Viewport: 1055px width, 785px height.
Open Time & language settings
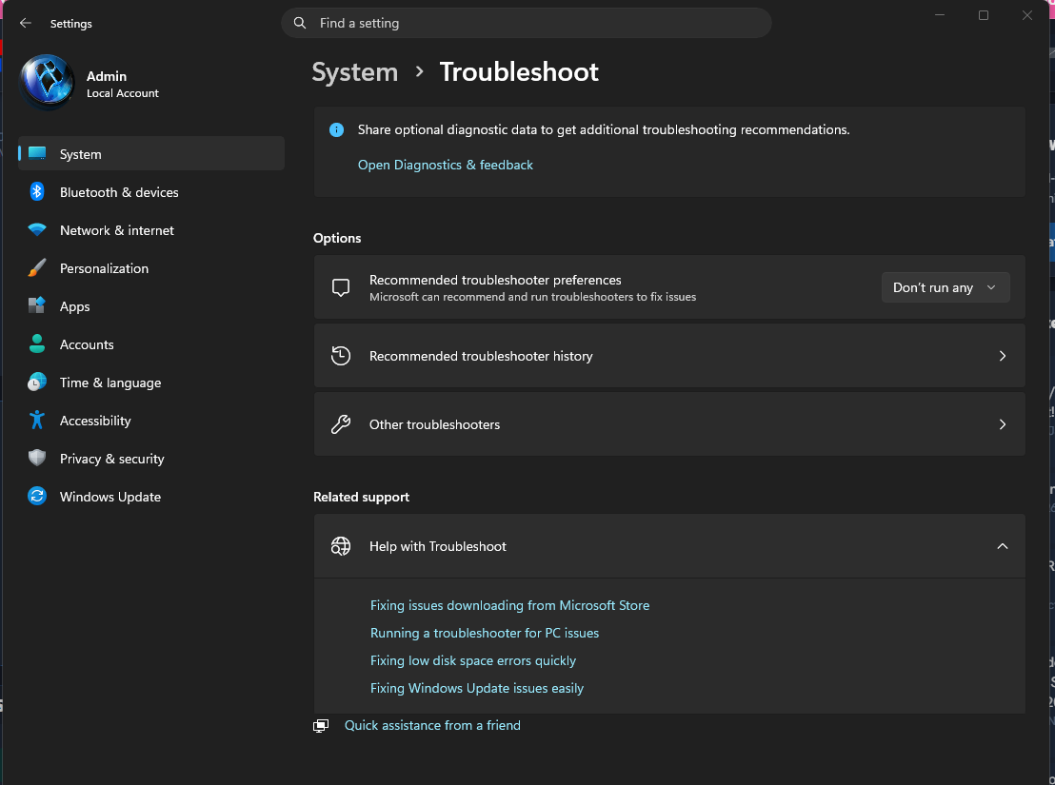click(151, 382)
